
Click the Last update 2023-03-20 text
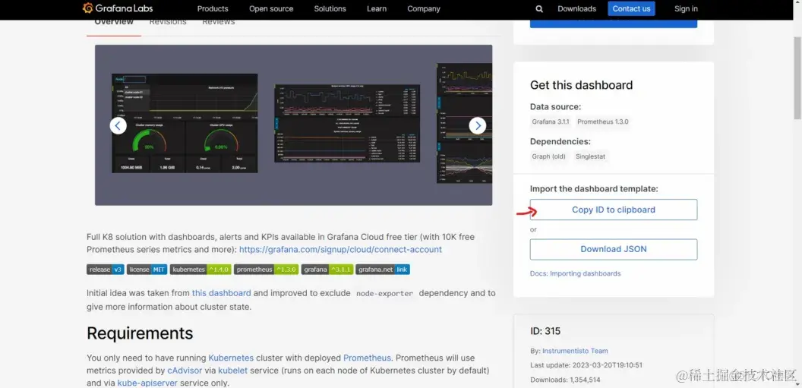586,365
